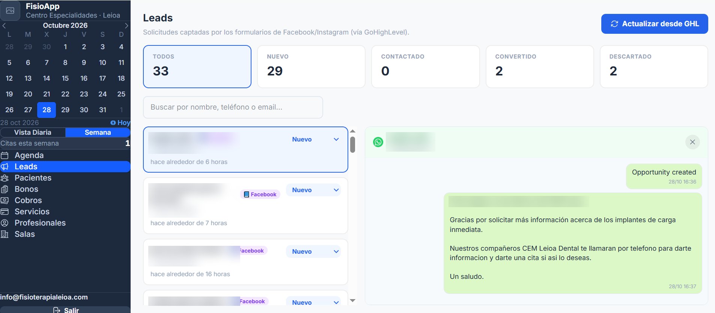715x313 pixels.
Task: Switch to Semana view
Action: pyautogui.click(x=98, y=132)
